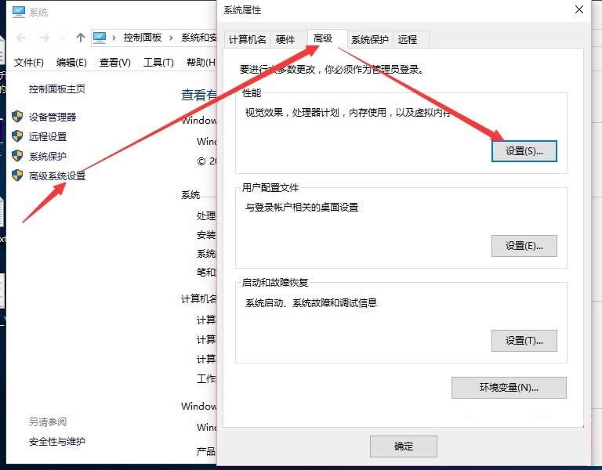Click the shield icon beside 远程设置

[17, 136]
